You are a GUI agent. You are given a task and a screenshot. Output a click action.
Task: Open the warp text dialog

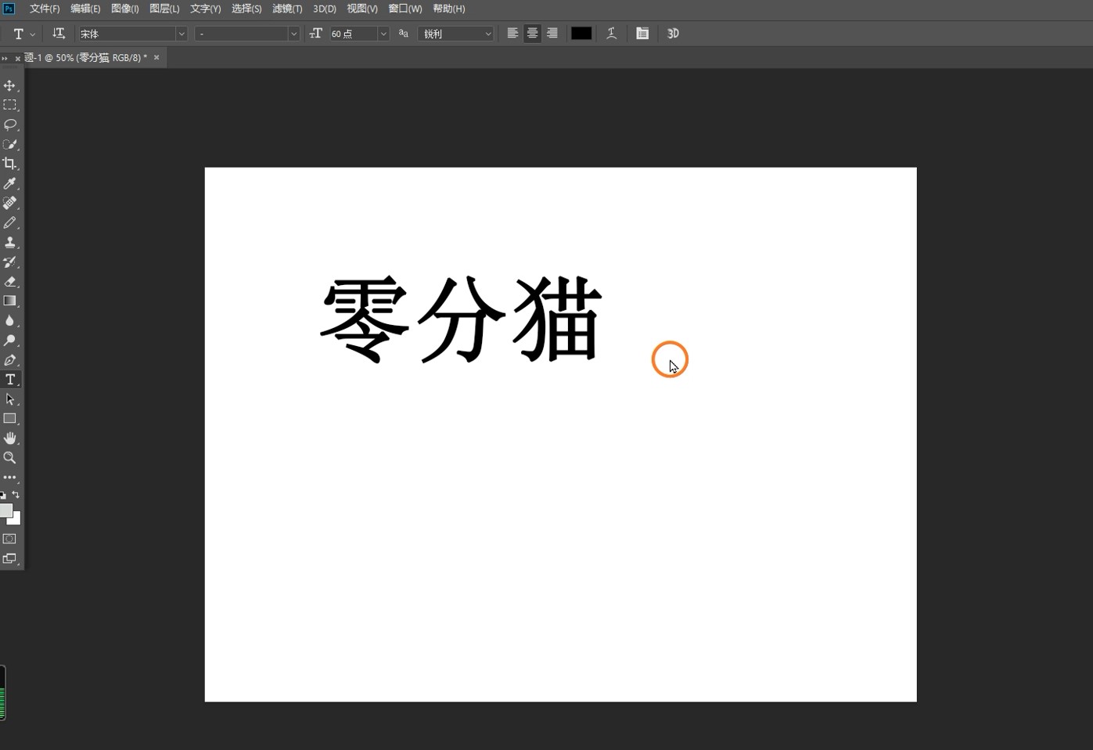612,34
